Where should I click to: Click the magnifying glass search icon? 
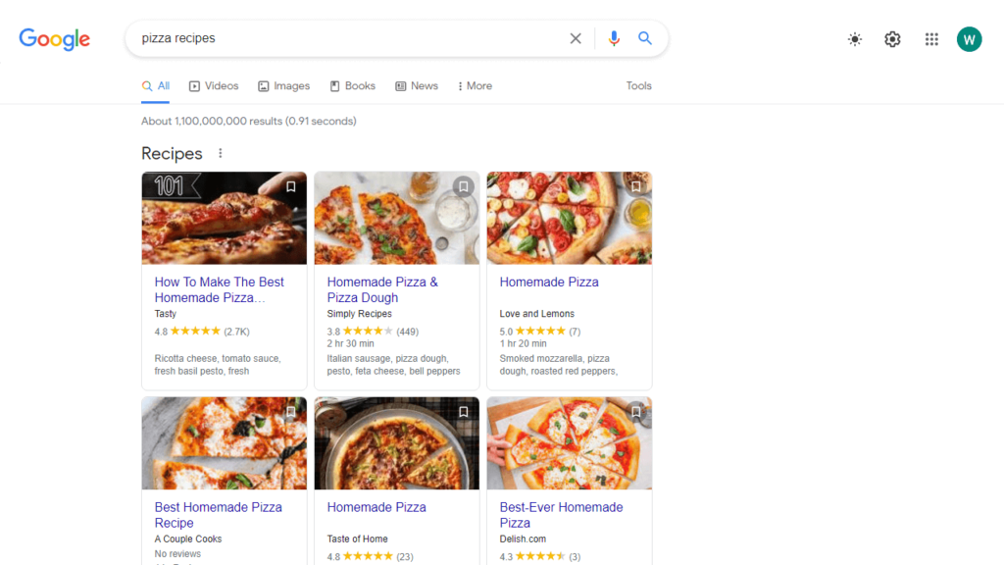point(644,38)
